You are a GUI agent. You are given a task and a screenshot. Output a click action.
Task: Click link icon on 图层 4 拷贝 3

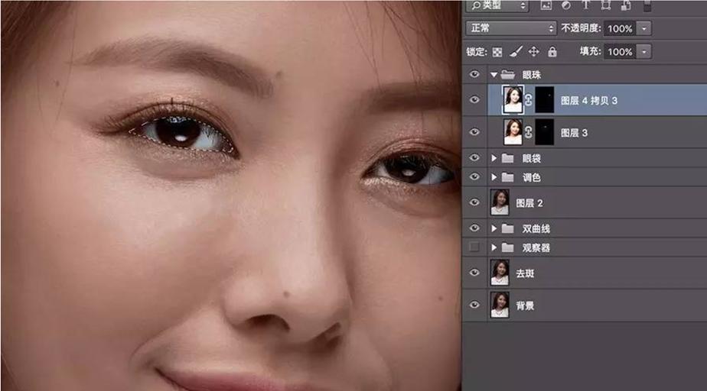pyautogui.click(x=529, y=100)
